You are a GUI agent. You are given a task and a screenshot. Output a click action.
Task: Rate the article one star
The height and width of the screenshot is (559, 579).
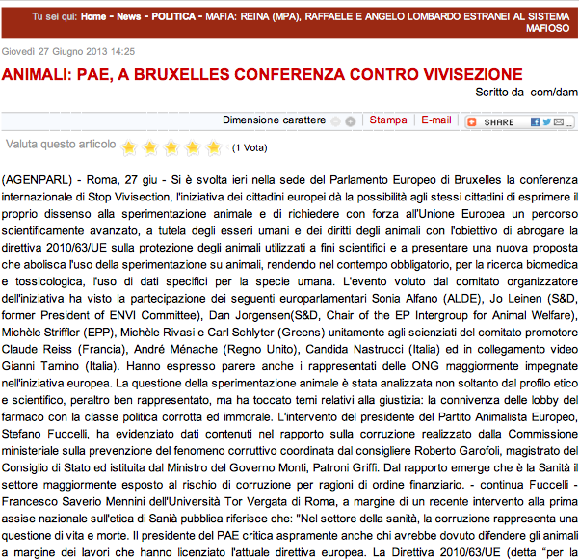click(129, 147)
